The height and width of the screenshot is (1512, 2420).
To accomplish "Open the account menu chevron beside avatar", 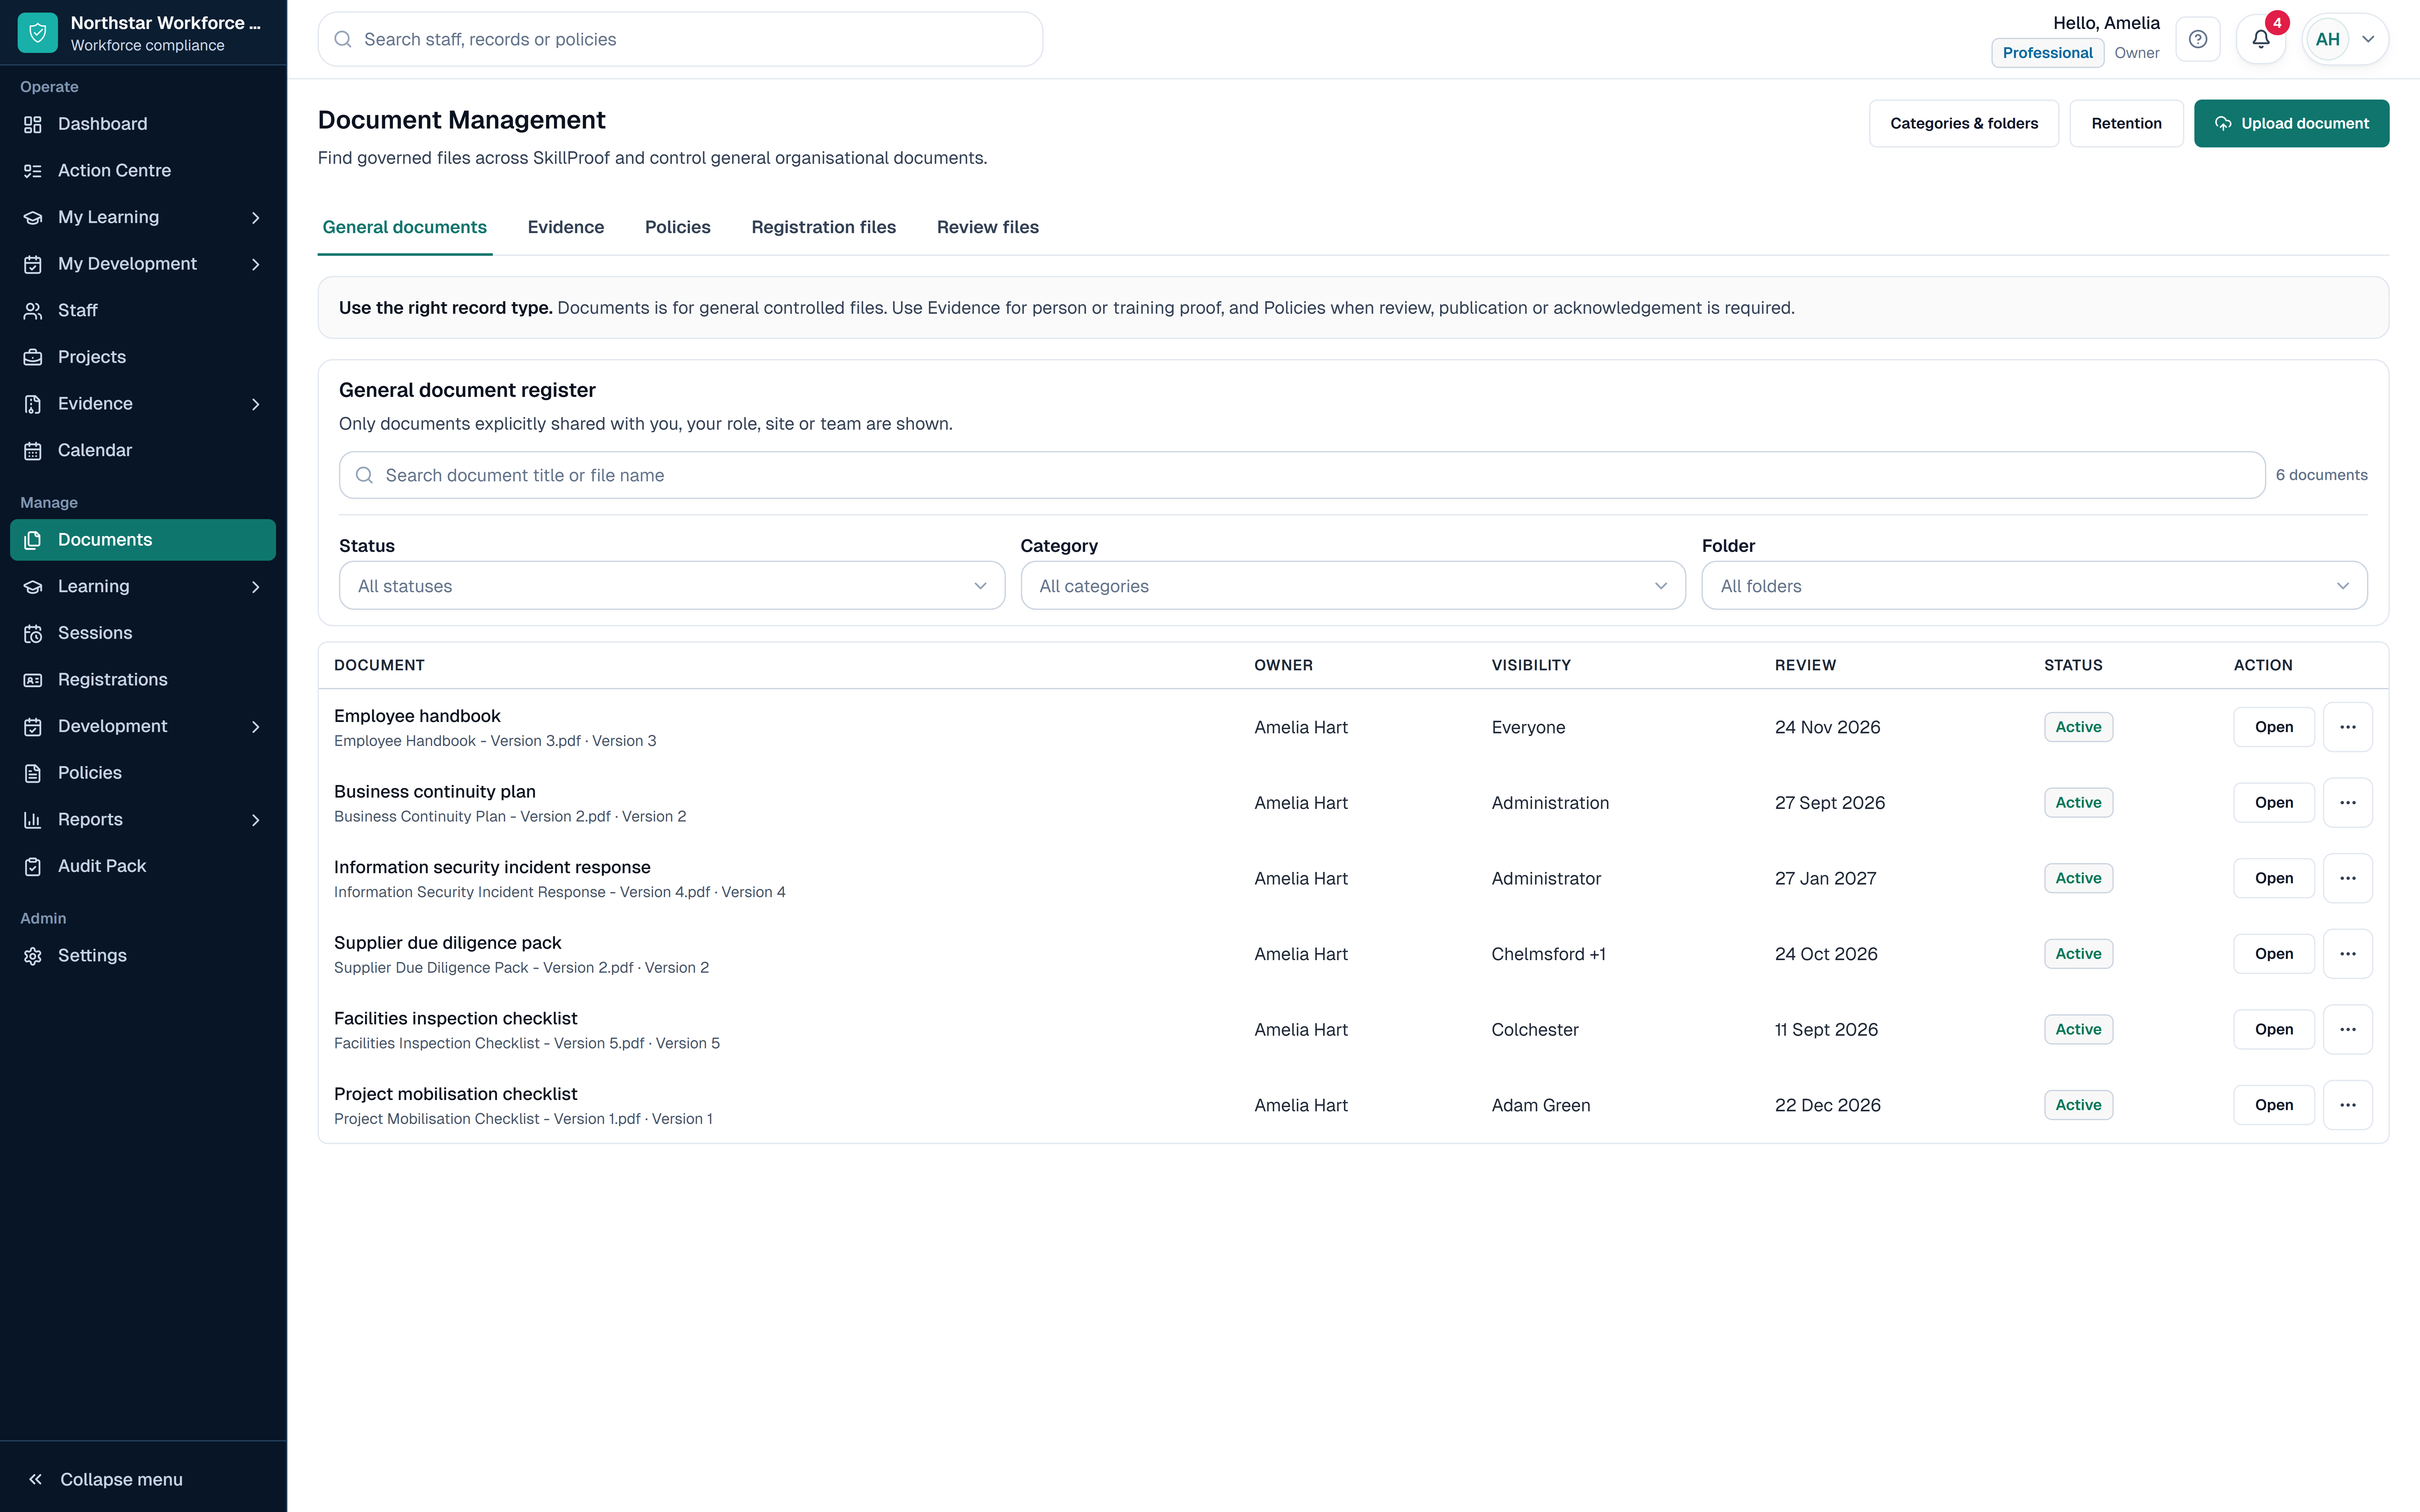I will [x=2368, y=39].
